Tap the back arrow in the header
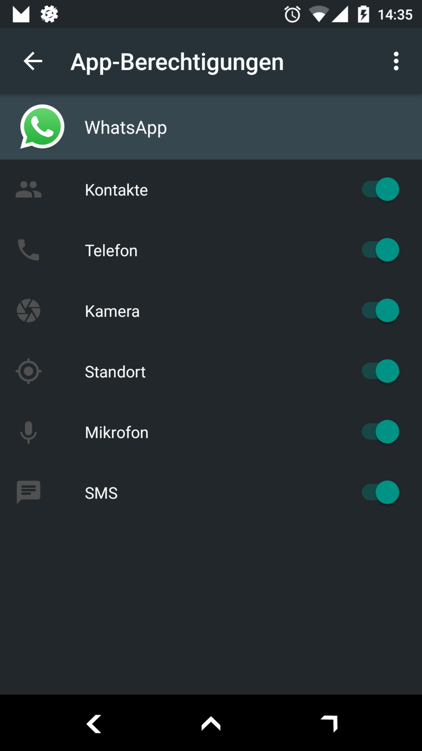422x751 pixels. pyautogui.click(x=33, y=61)
